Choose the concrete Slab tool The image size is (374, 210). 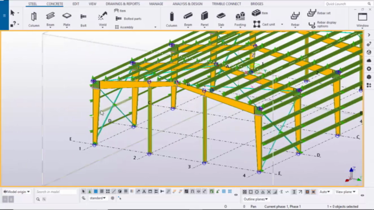221,19
